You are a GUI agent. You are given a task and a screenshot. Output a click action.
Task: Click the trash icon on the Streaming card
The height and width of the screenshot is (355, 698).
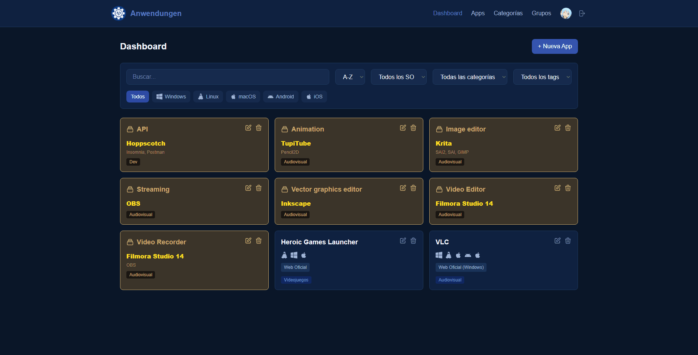pyautogui.click(x=259, y=188)
